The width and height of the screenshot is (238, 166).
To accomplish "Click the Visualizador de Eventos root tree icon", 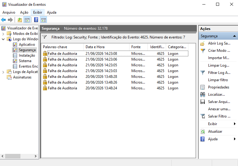I will [3, 28].
